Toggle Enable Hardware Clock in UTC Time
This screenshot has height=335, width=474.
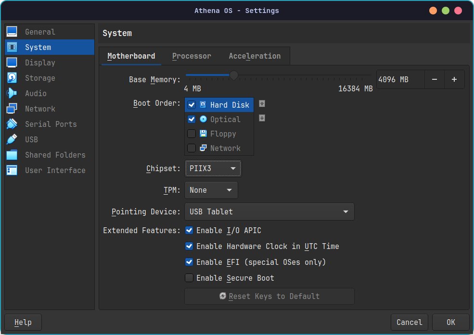coord(189,246)
